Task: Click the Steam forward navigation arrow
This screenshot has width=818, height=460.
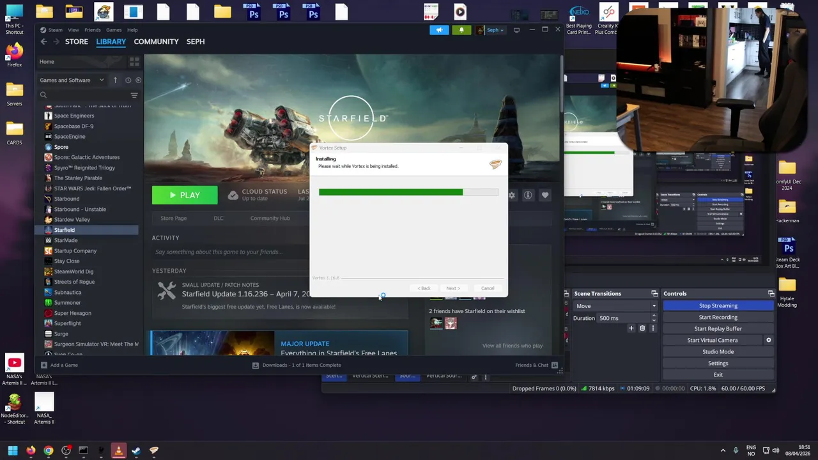Action: [x=56, y=42]
